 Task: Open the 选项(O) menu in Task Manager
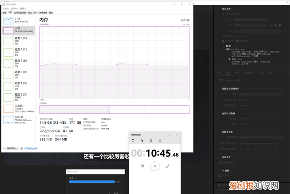pos(14,9)
